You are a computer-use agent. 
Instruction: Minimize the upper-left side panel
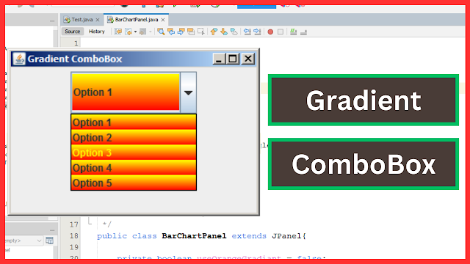click(x=52, y=21)
